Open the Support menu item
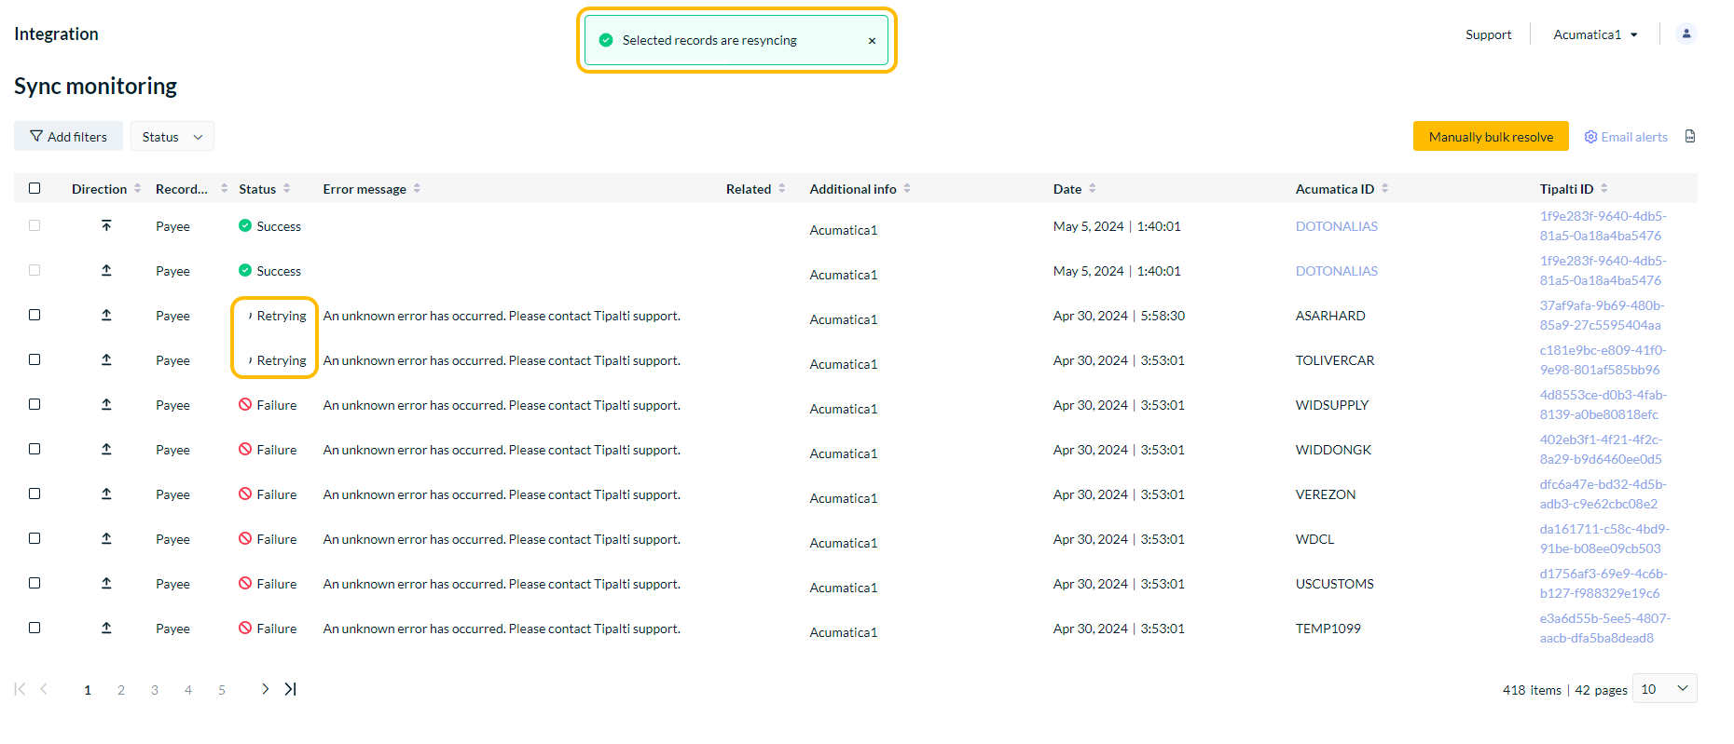 pos(1488,34)
